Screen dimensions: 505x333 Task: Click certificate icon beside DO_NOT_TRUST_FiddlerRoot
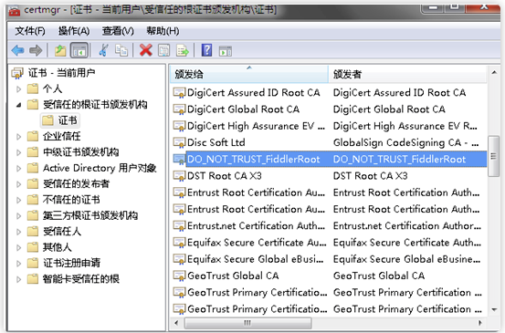click(x=179, y=160)
